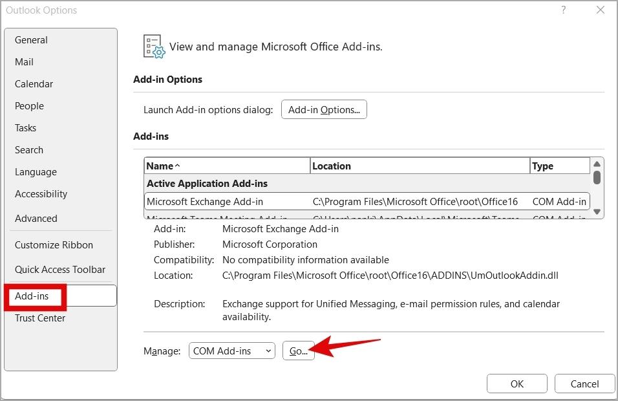
Task: Click scroll down arrow of add-ins list
Action: tap(597, 211)
